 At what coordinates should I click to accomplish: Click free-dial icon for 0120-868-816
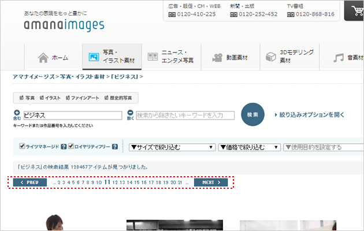(x=291, y=14)
